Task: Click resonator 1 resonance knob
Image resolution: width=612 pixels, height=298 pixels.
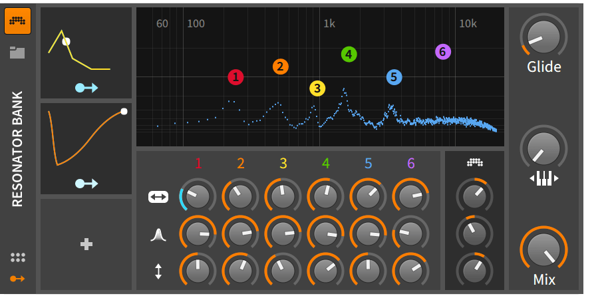Action: tap(198, 234)
